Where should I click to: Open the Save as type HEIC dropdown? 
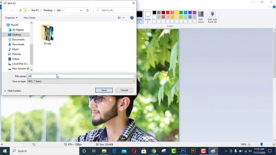click(81, 81)
